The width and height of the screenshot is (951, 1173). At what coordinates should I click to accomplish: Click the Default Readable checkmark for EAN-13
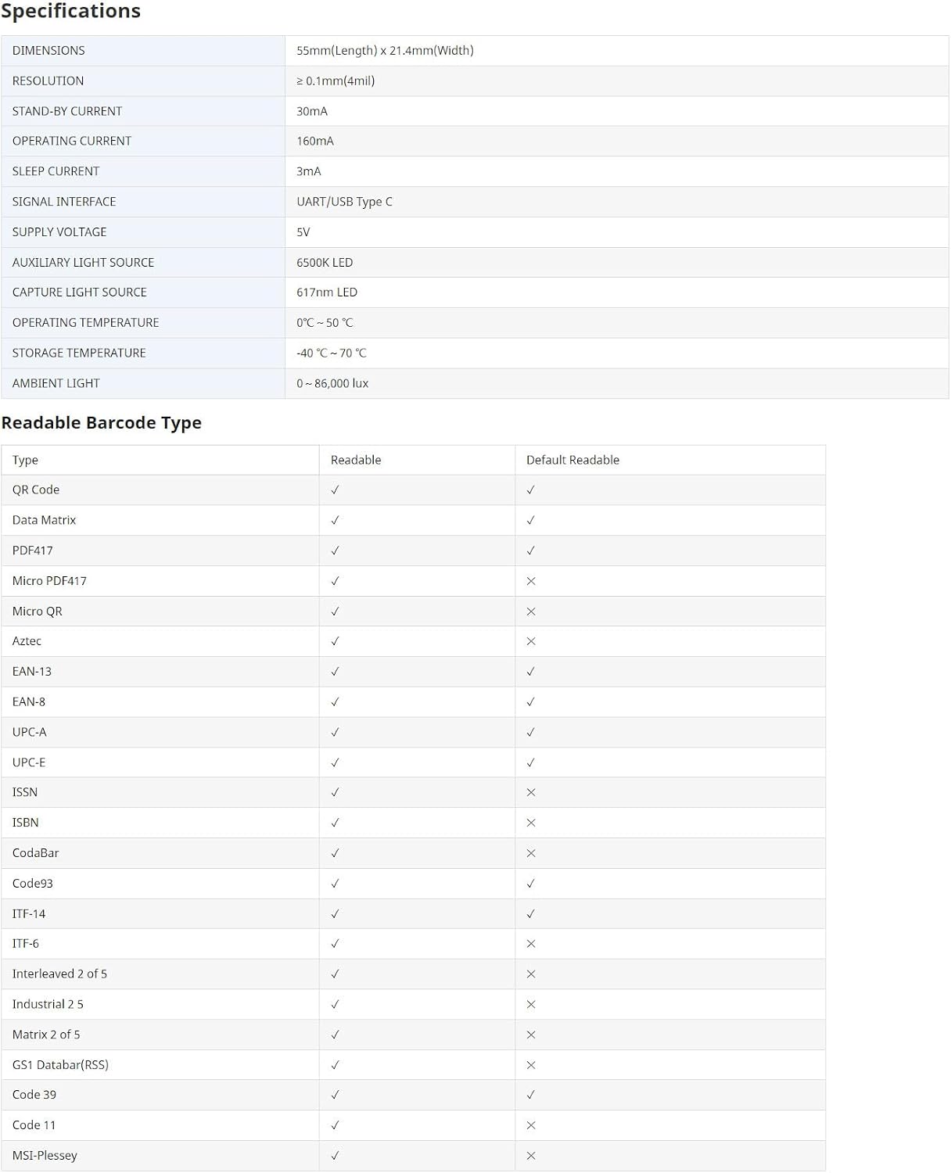pyautogui.click(x=531, y=672)
